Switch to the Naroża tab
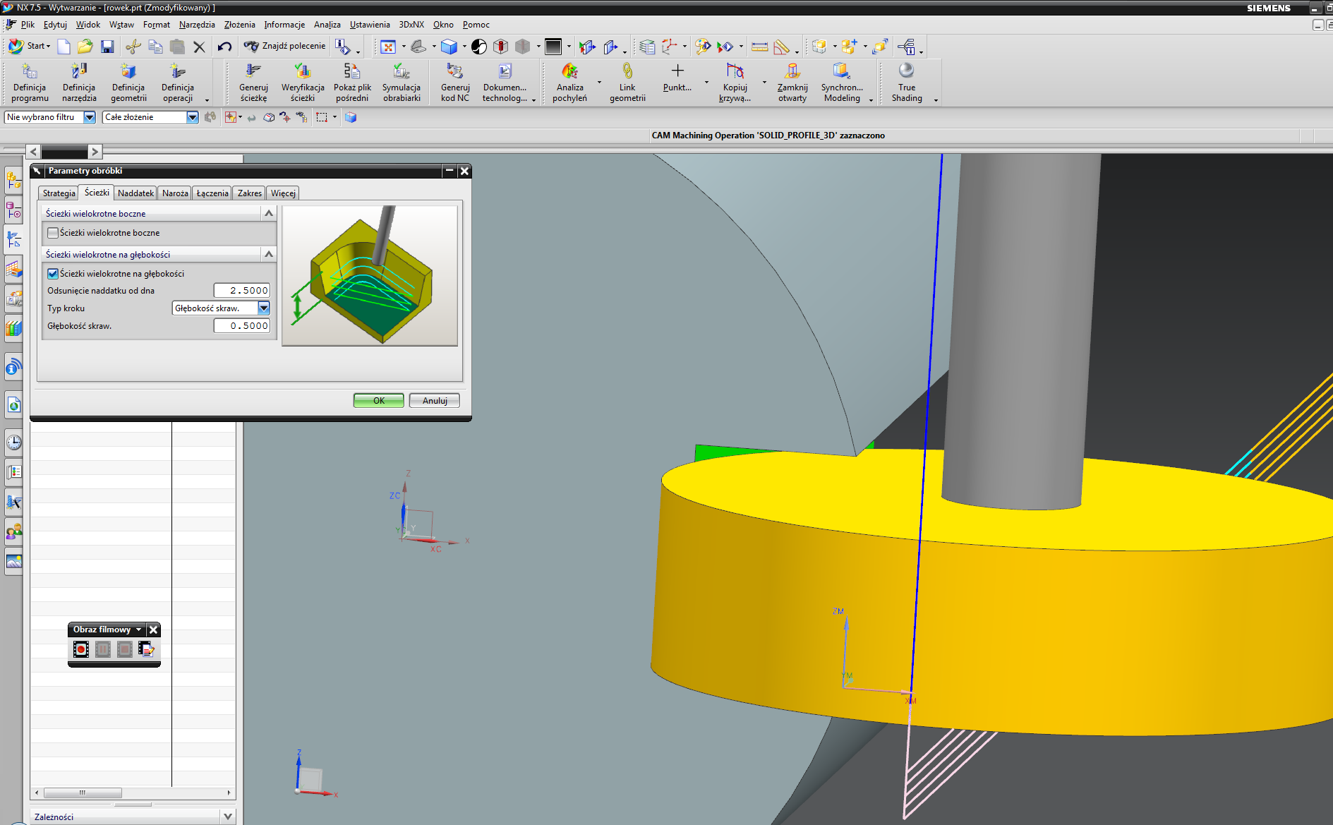 (x=175, y=193)
